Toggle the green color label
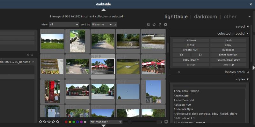255x127 pixels. pyautogui.click(x=74, y=122)
